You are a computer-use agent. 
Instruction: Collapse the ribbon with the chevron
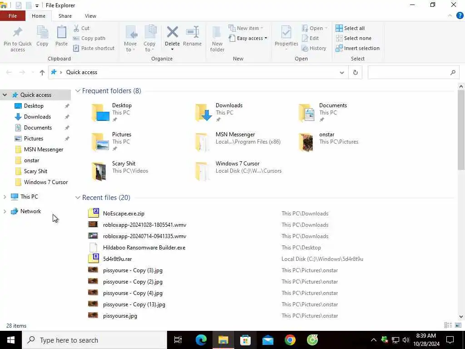coord(450,16)
